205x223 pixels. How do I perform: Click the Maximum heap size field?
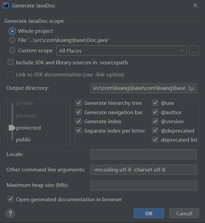pos(143,185)
